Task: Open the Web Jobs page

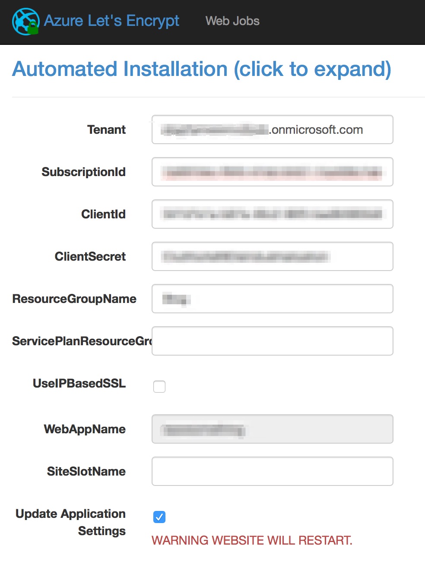Action: pos(233,21)
